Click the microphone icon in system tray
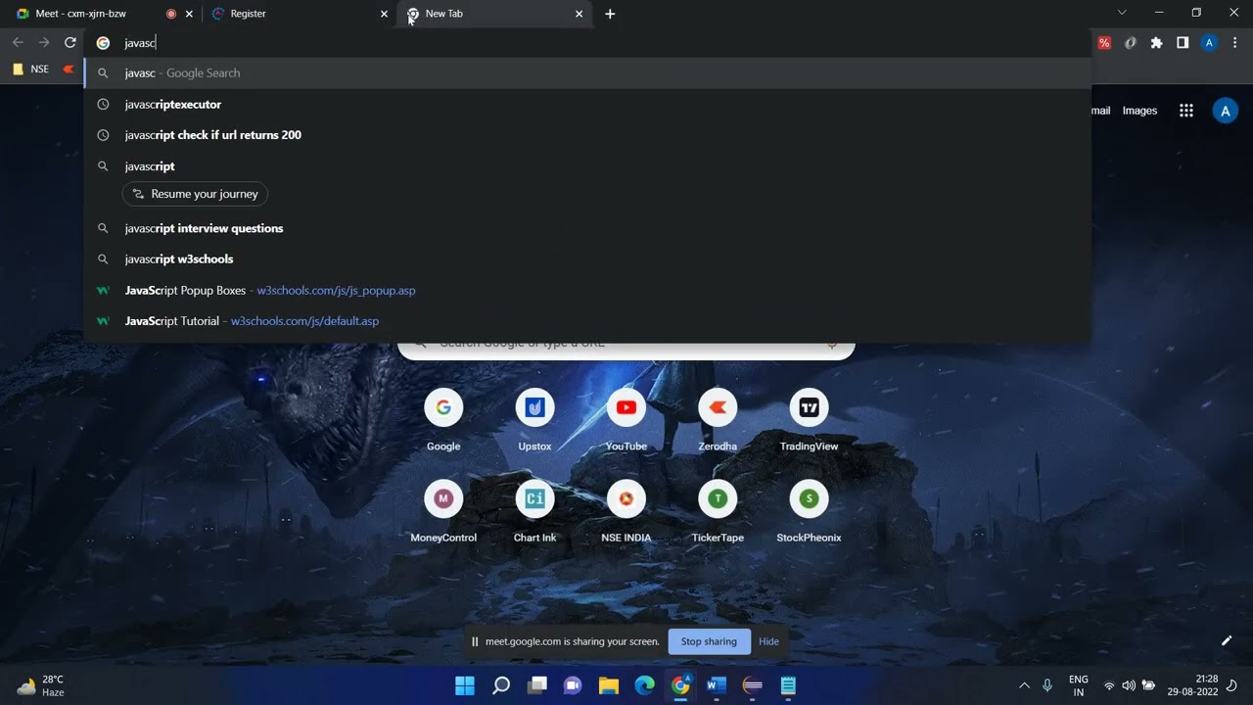The image size is (1253, 705). [1047, 685]
